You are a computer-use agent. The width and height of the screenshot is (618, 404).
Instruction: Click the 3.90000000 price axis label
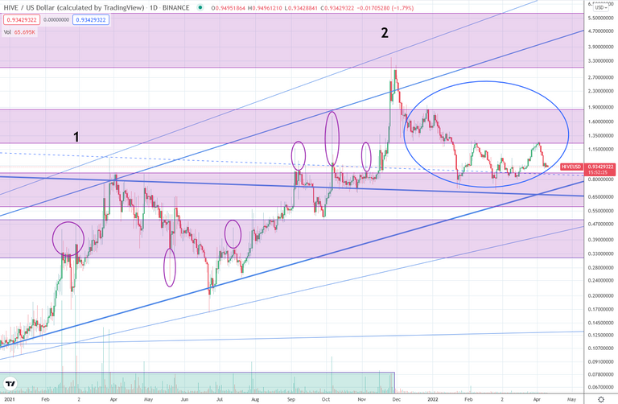pos(600,47)
